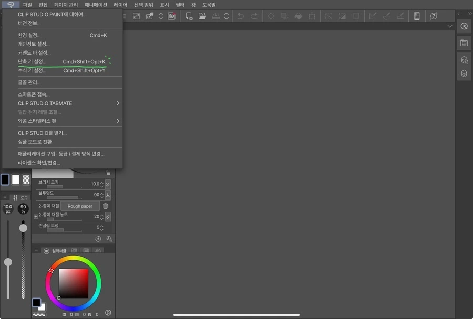Click the Clear Outside Selection icon
Image resolution: width=473 pixels, height=319 pixels.
[x=284, y=16]
